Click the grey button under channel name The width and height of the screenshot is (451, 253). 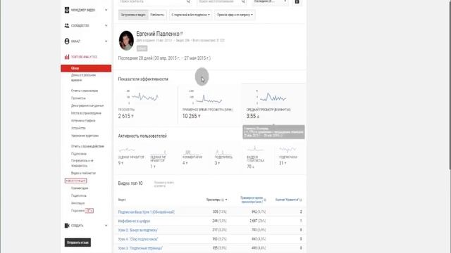pos(142,48)
